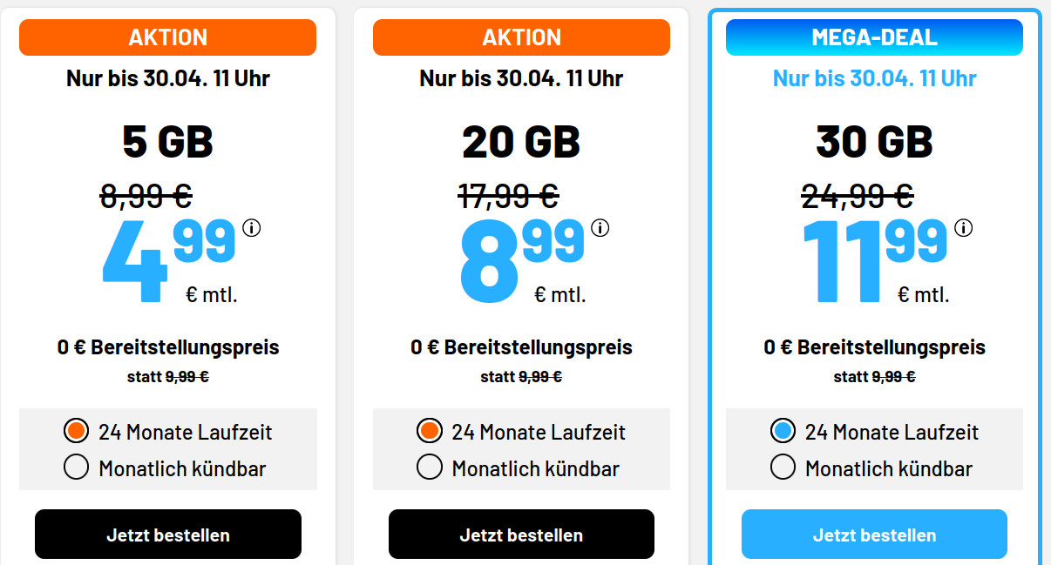Click the blue Jetzt bestellen for 30 GB

click(874, 534)
